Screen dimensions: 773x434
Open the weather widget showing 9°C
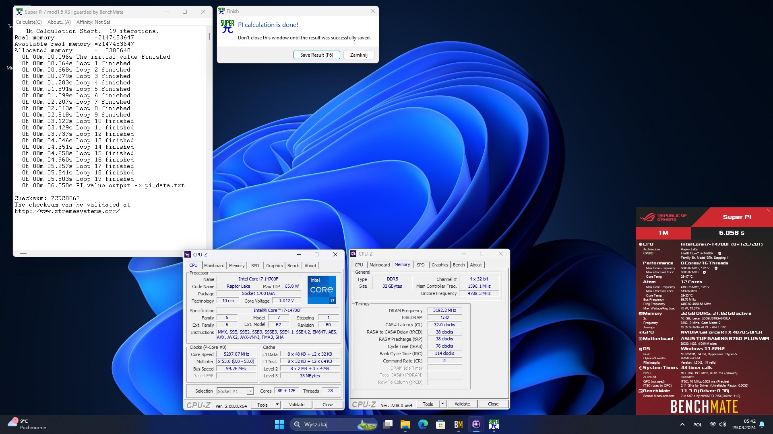pyautogui.click(x=27, y=424)
